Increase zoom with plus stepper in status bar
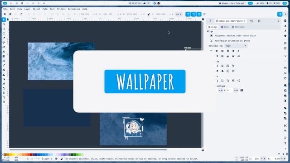Viewport: 290px width, 163px height. tap(265, 159)
